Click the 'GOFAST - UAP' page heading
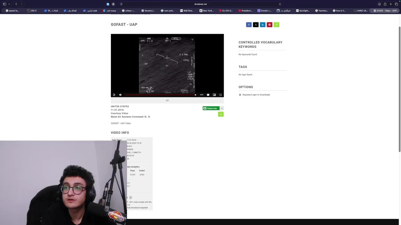 (124, 24)
